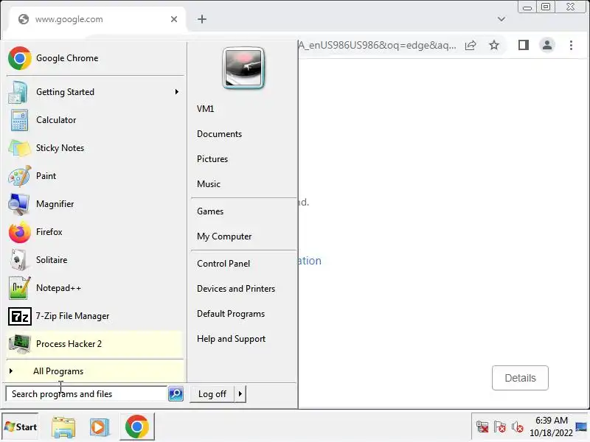Open Games from Start menu
The width and height of the screenshot is (590, 442).
(210, 211)
